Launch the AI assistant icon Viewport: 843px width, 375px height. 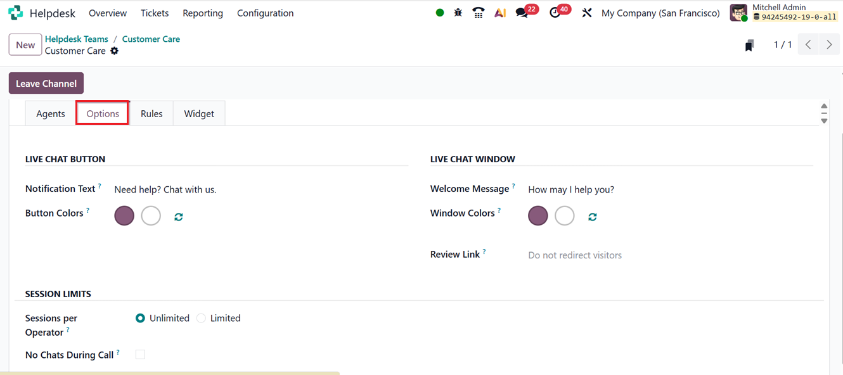(x=500, y=13)
